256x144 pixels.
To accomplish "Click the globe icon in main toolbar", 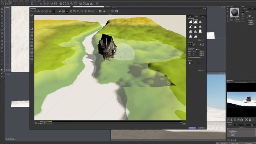I will tap(61, 4).
